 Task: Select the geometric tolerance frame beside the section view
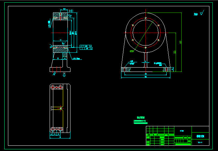(86, 47)
